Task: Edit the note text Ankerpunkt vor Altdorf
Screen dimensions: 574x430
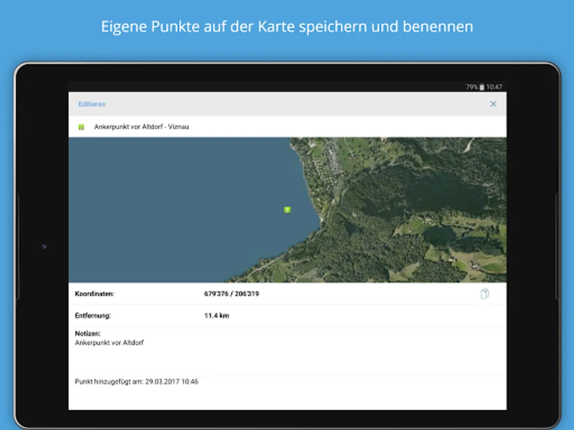Action: click(110, 343)
